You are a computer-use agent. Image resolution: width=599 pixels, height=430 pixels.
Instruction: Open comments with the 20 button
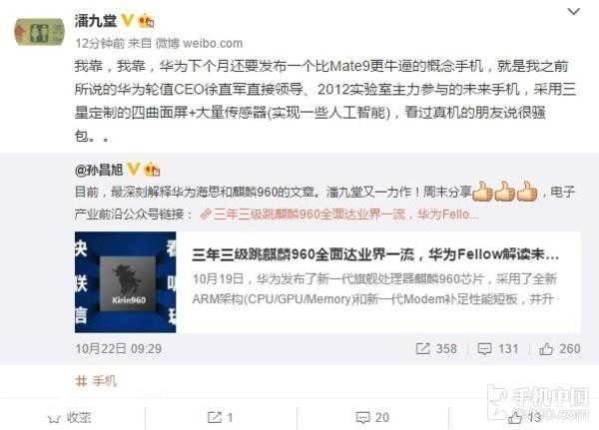coord(372,417)
